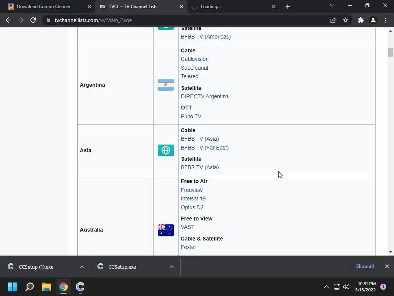The image size is (394, 296).
Task: Open DIRECTV Argentina link
Action: (205, 96)
